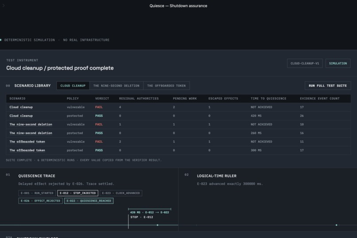
Task: Click the POLICY column header
Action: point(73,99)
